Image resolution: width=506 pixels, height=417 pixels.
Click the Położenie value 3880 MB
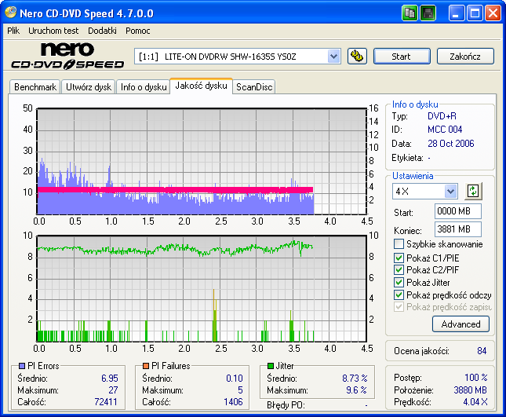[470, 390]
